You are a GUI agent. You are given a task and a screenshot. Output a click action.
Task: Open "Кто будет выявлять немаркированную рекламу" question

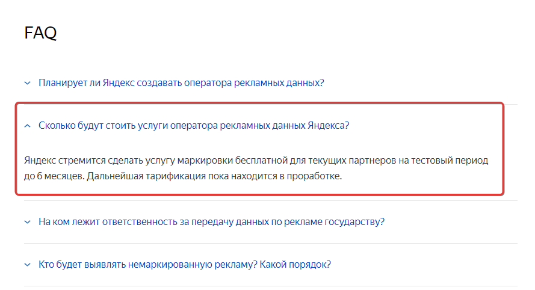coord(185,264)
